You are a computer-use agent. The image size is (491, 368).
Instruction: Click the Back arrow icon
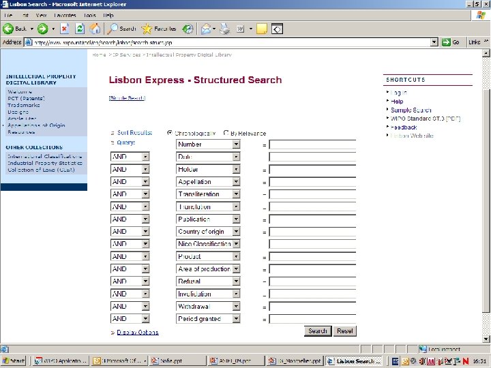click(x=8, y=29)
